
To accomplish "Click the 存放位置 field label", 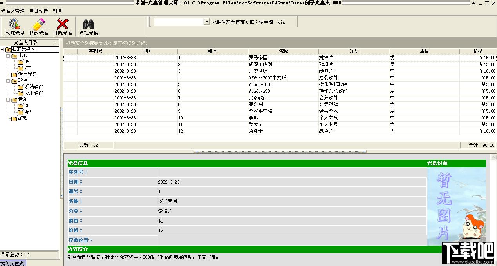I will tap(80, 240).
